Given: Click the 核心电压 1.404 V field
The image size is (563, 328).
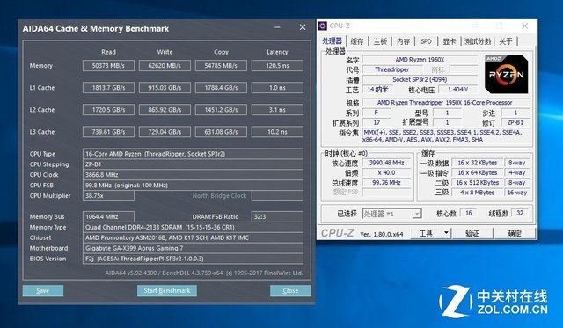Looking at the screenshot, I should [457, 90].
